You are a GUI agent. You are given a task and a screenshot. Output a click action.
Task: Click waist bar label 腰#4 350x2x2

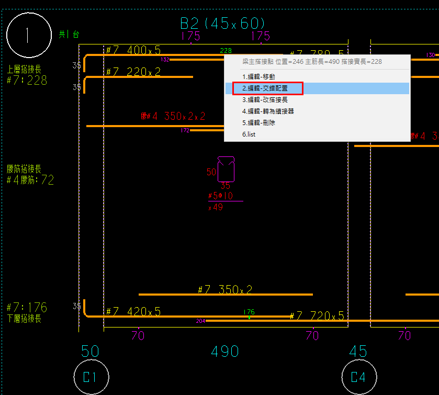coord(173,116)
